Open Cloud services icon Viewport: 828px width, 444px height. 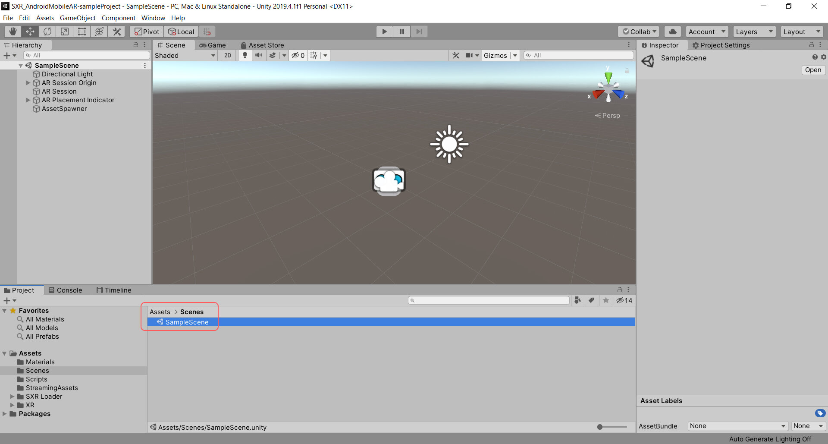tap(672, 31)
